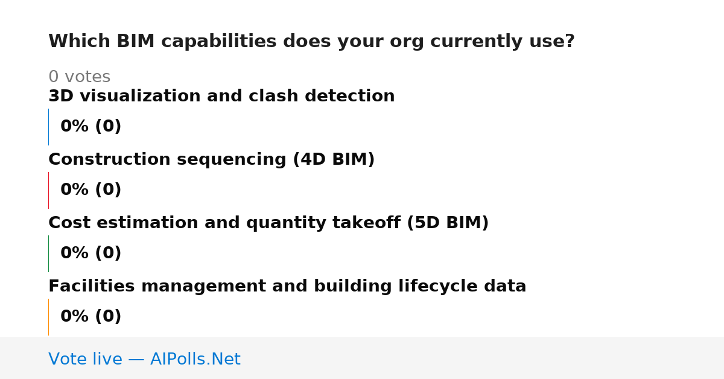Choose Cost estimation and quantity takeoff option
This screenshot has width=724, height=379.
268,223
